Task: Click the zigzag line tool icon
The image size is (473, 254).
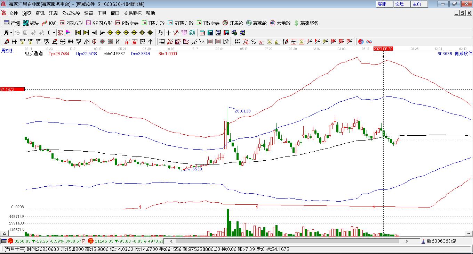Action: coord(176,33)
